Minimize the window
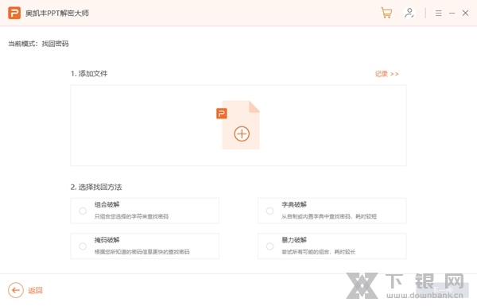This screenshot has width=477, height=306. 452,13
